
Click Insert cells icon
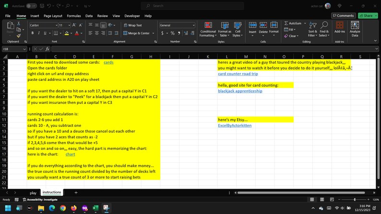(x=252, y=25)
